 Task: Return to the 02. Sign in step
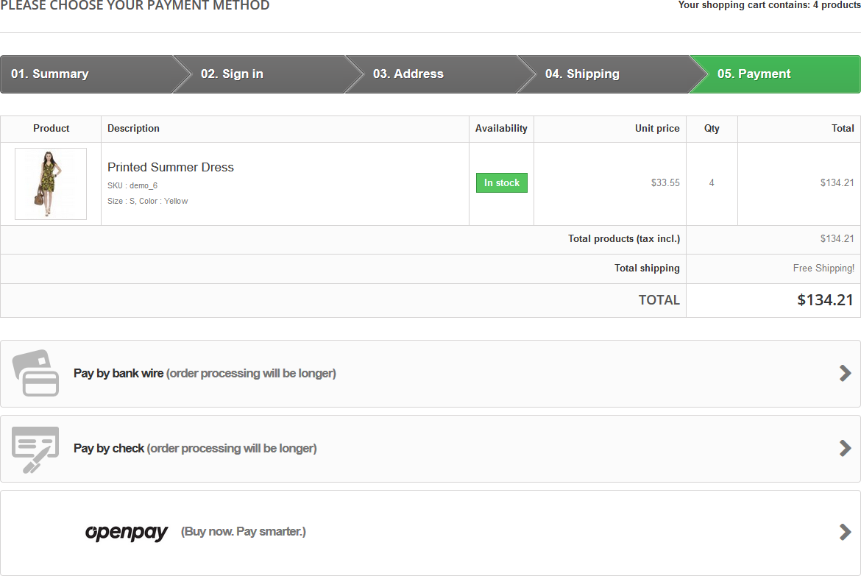coord(232,74)
